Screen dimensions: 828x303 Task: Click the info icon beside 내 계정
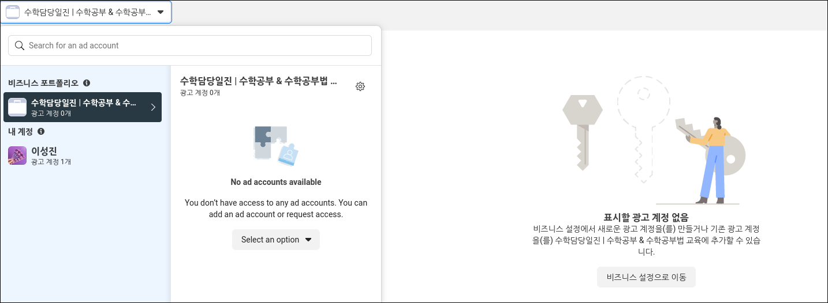click(41, 131)
